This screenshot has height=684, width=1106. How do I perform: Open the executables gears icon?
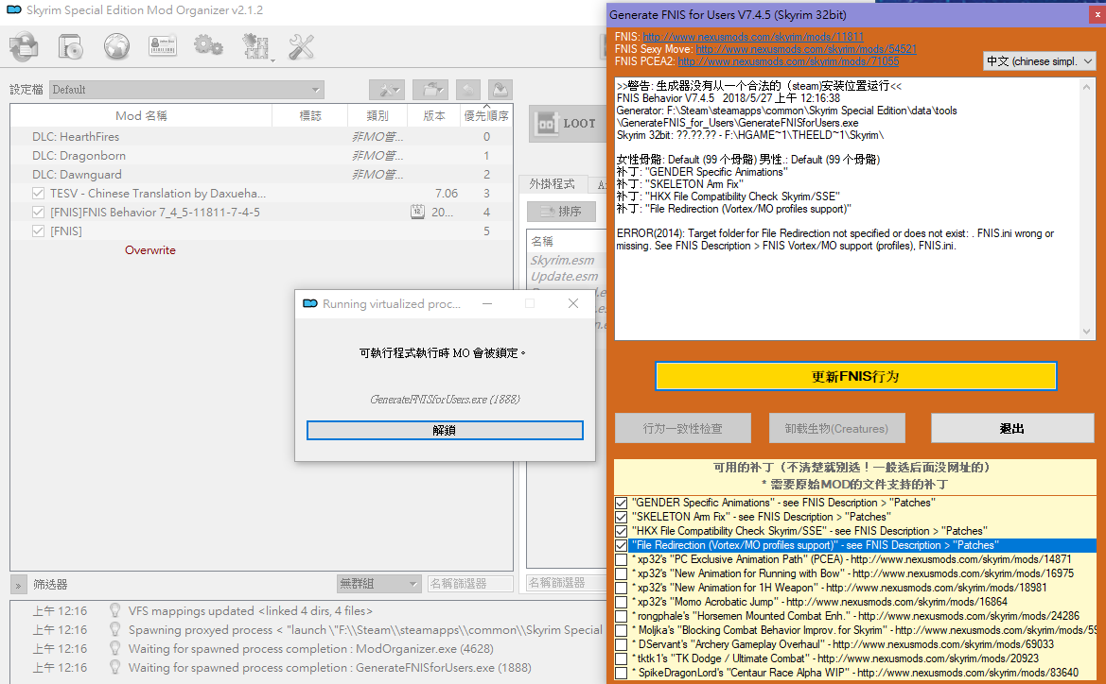[x=208, y=46]
